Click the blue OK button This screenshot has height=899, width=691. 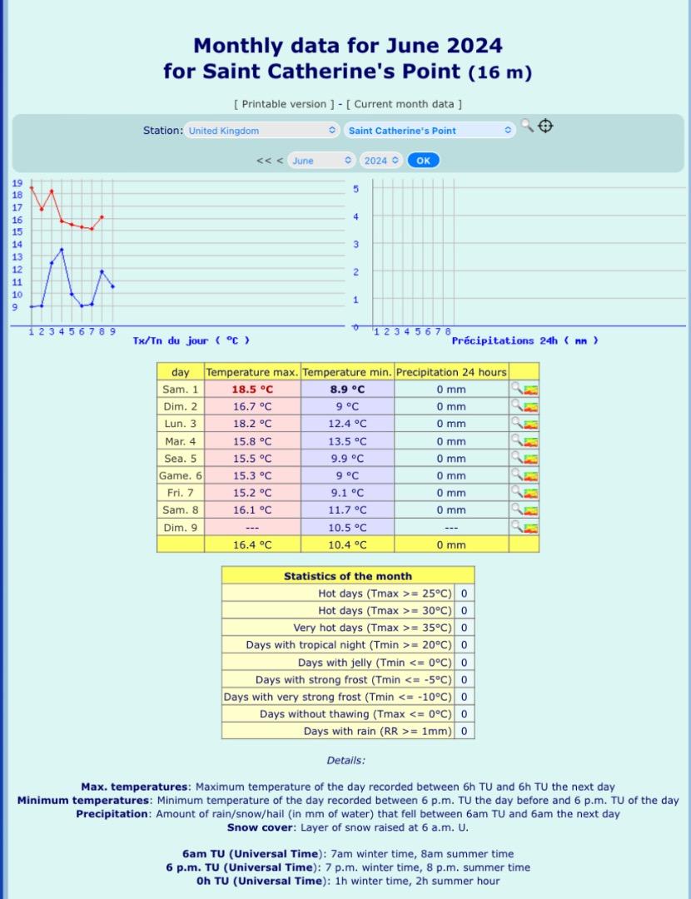point(423,161)
